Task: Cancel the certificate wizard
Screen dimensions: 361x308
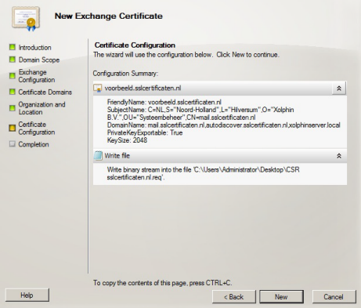Action: [334, 297]
